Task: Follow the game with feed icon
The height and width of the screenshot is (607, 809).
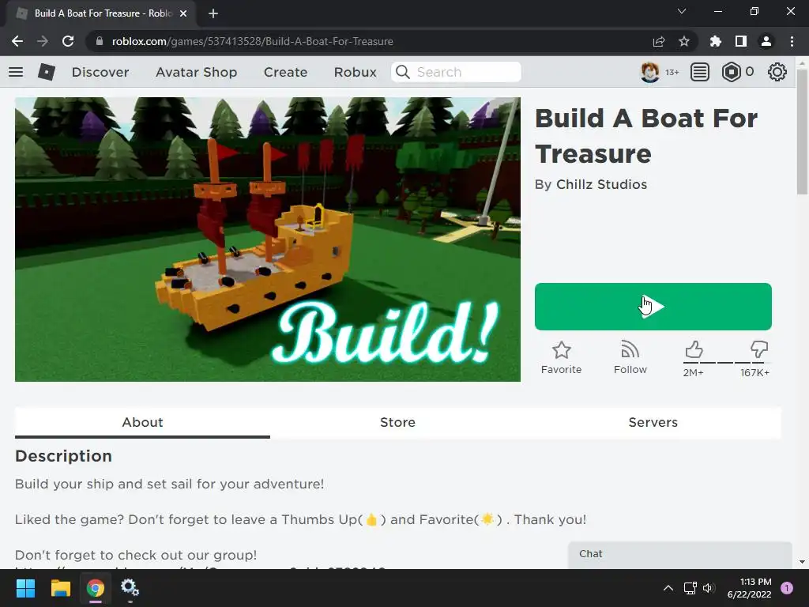Action: (630, 358)
